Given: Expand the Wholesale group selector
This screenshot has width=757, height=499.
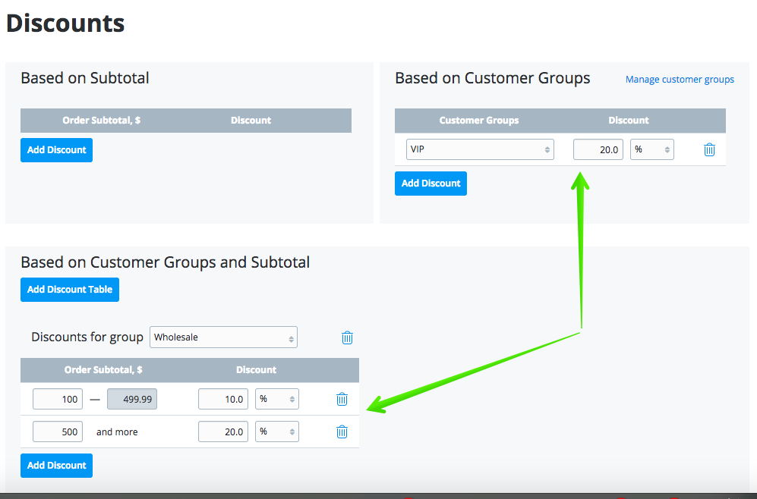Looking at the screenshot, I should (x=223, y=337).
